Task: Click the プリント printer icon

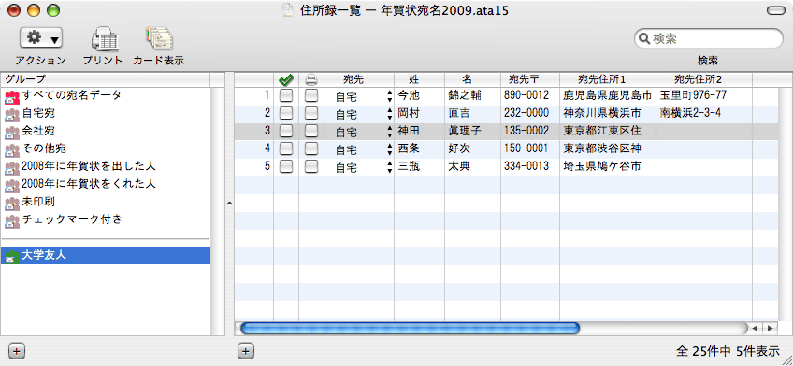Action: pyautogui.click(x=105, y=40)
